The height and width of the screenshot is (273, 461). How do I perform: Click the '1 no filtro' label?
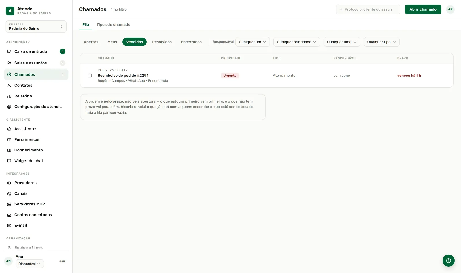click(x=119, y=9)
